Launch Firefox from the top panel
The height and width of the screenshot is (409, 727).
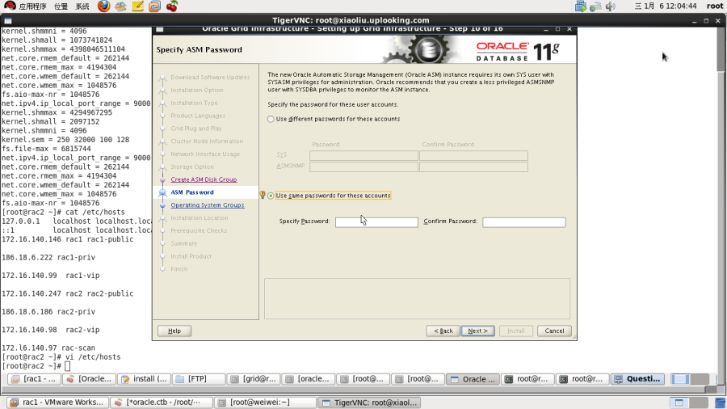pyautogui.click(x=104, y=6)
